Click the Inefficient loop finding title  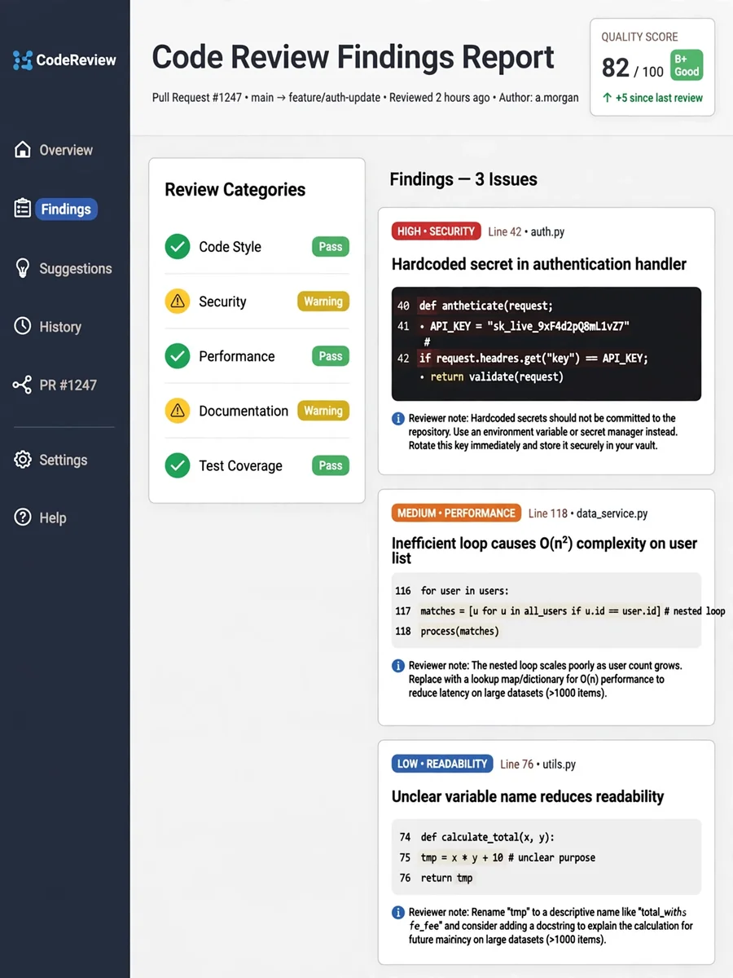point(545,551)
